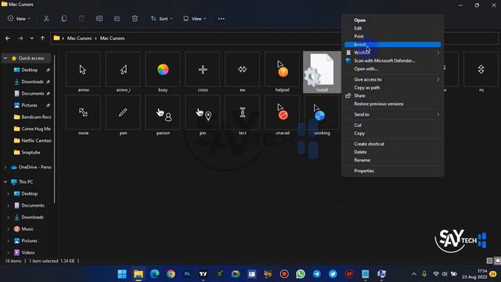Collapse the This PC tree node
501x282 pixels.
point(5,182)
